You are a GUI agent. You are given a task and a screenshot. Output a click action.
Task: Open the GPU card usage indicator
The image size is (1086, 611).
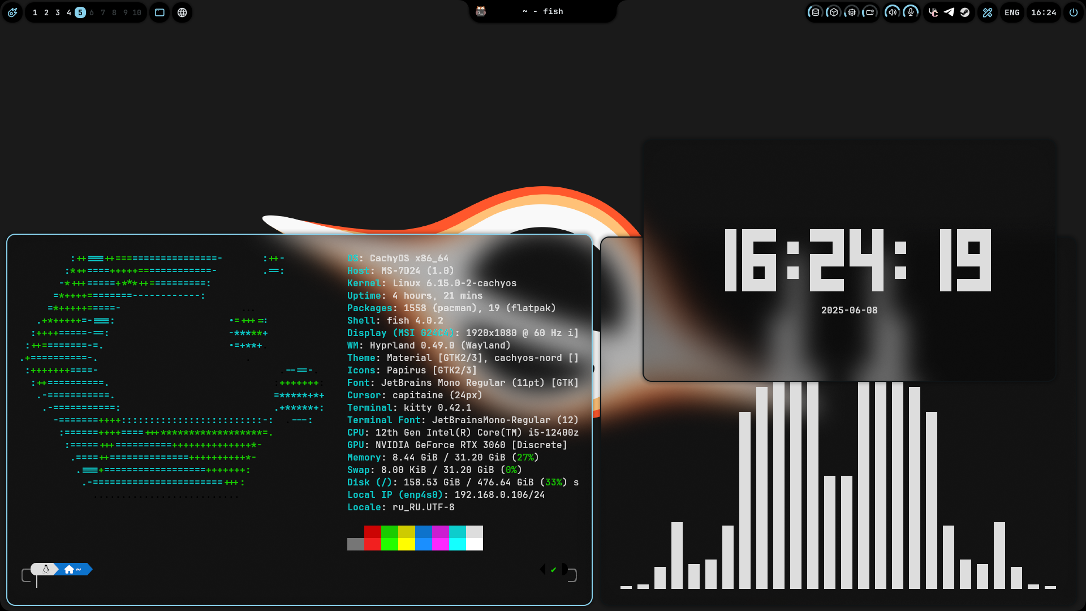pyautogui.click(x=870, y=12)
